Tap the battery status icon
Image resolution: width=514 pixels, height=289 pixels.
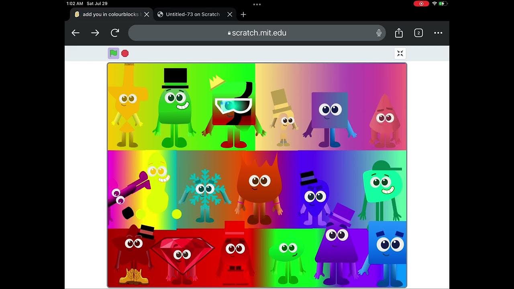click(443, 4)
